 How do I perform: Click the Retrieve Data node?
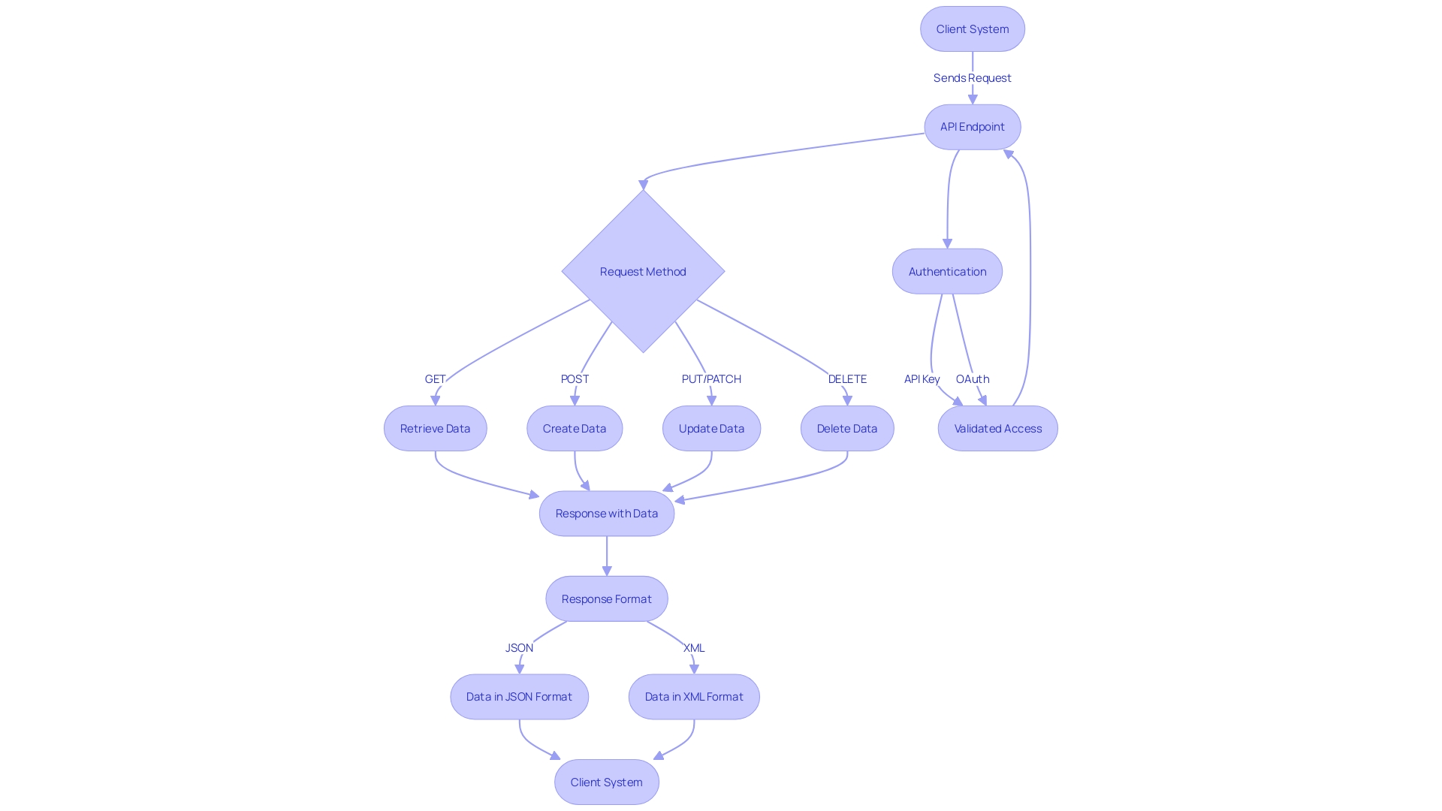(435, 428)
